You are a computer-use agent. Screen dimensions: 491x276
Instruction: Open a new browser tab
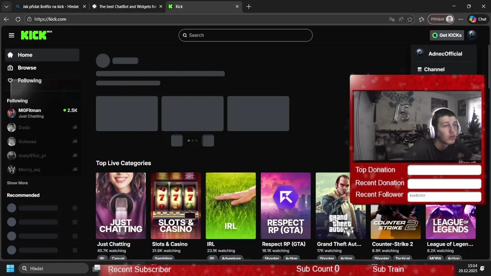(249, 7)
